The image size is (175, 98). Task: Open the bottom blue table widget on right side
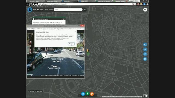[x=145, y=59]
